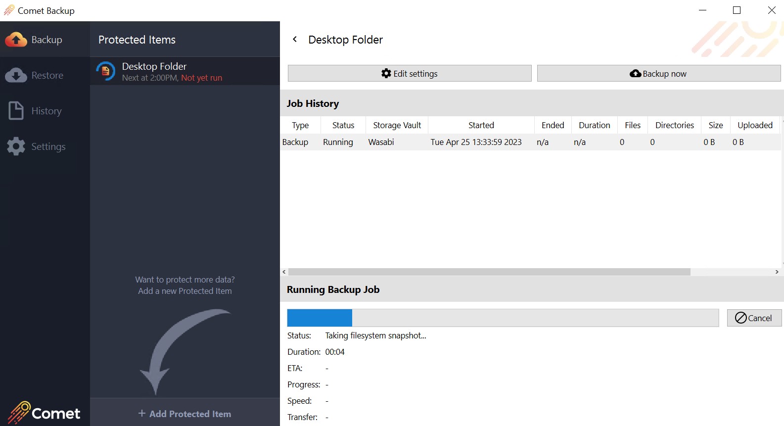
Task: Open the Restore section in sidebar
Action: click(45, 75)
